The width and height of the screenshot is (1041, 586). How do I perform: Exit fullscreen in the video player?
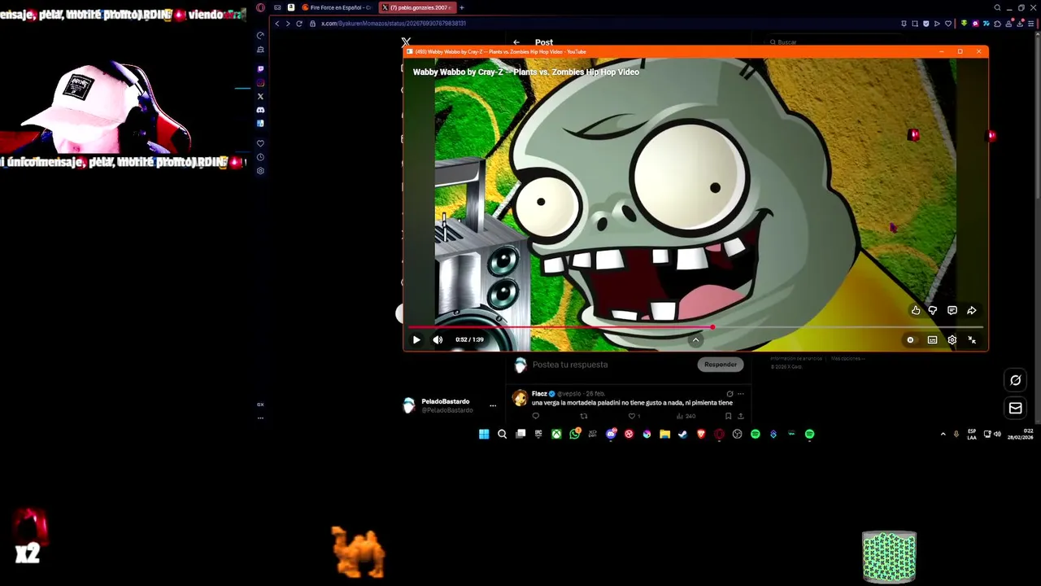pyautogui.click(x=972, y=340)
